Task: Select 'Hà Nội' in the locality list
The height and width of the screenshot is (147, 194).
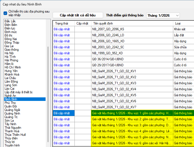Action: click(9, 53)
